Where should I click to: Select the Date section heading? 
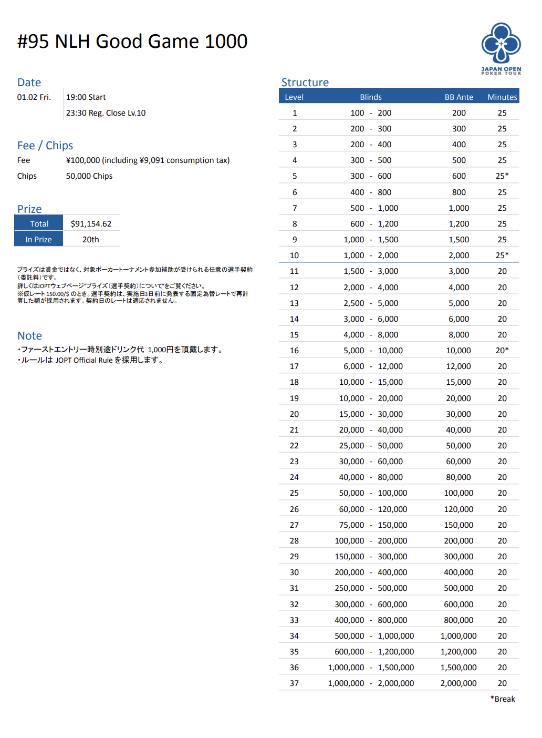tap(29, 83)
